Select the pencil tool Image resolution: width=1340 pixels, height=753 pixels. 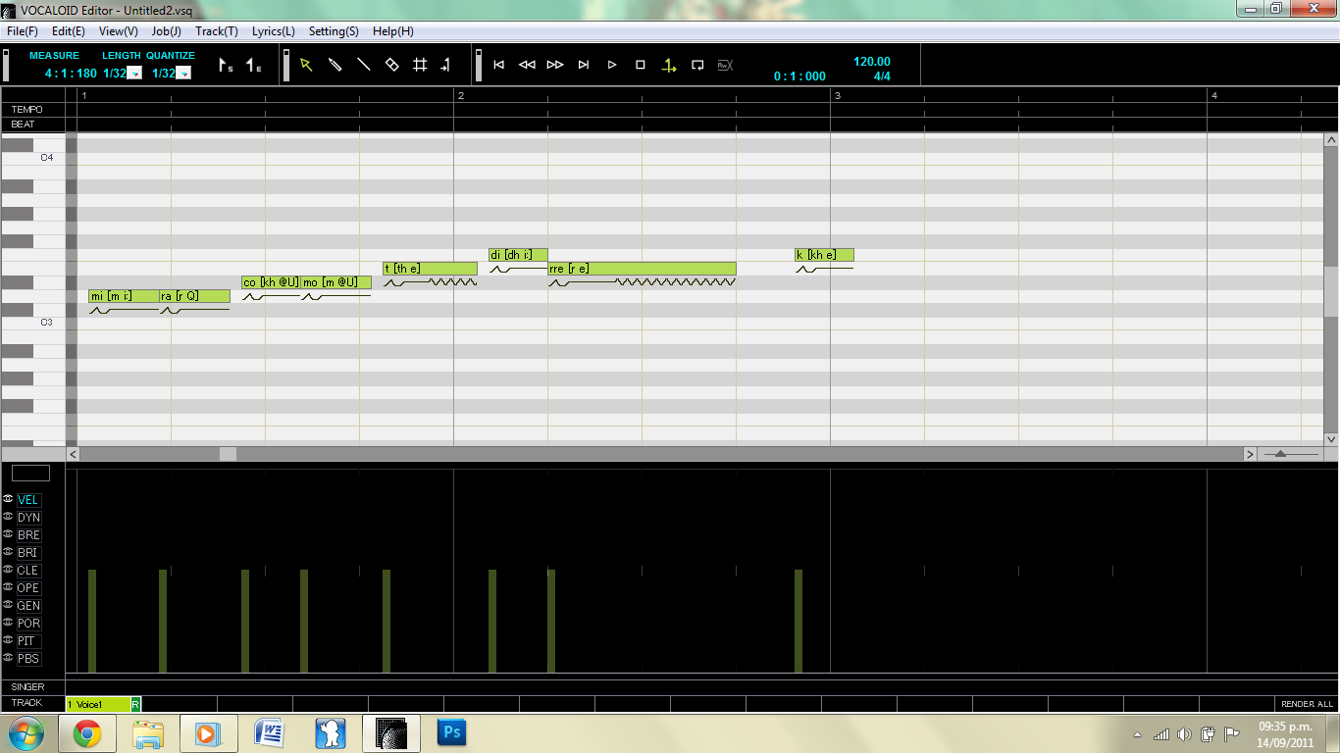(335, 65)
